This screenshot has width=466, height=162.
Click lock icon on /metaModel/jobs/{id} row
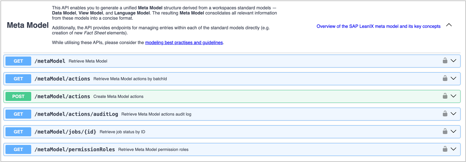445,131
